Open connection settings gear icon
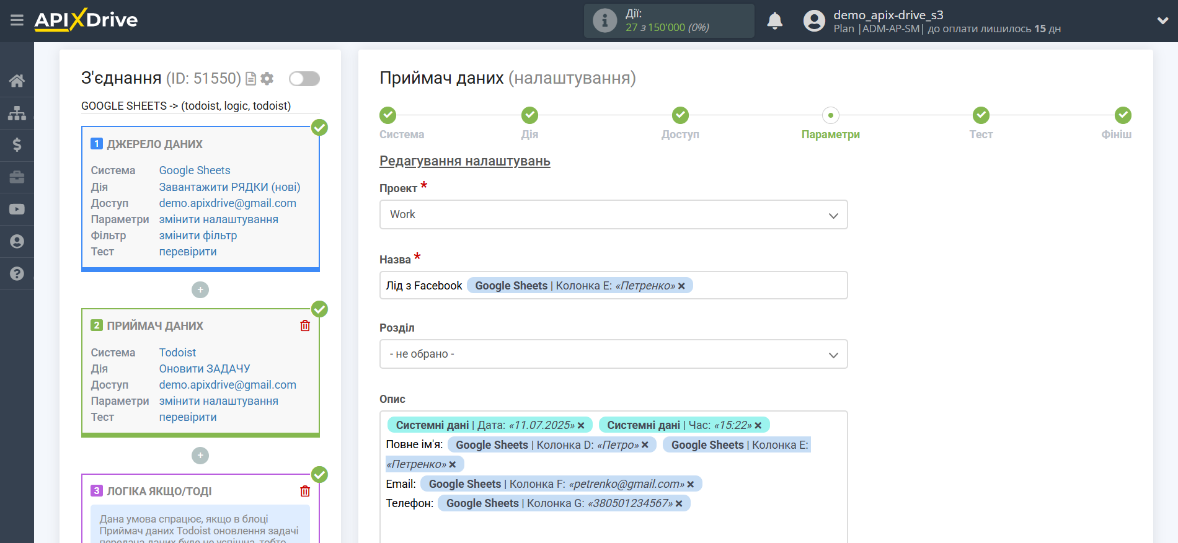This screenshot has width=1178, height=543. click(x=267, y=79)
